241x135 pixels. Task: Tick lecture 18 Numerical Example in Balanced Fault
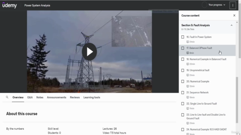(183, 59)
